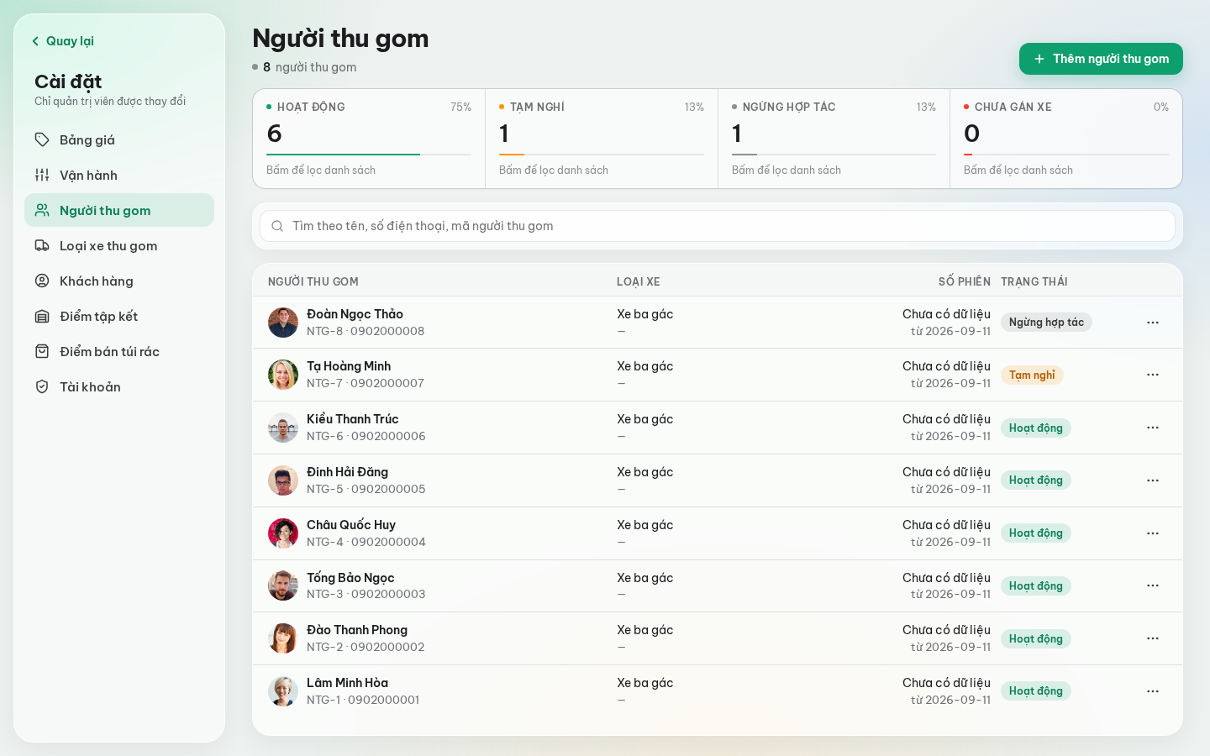Open the three-dot menu for Đinh Hải Đăng

coord(1153,480)
